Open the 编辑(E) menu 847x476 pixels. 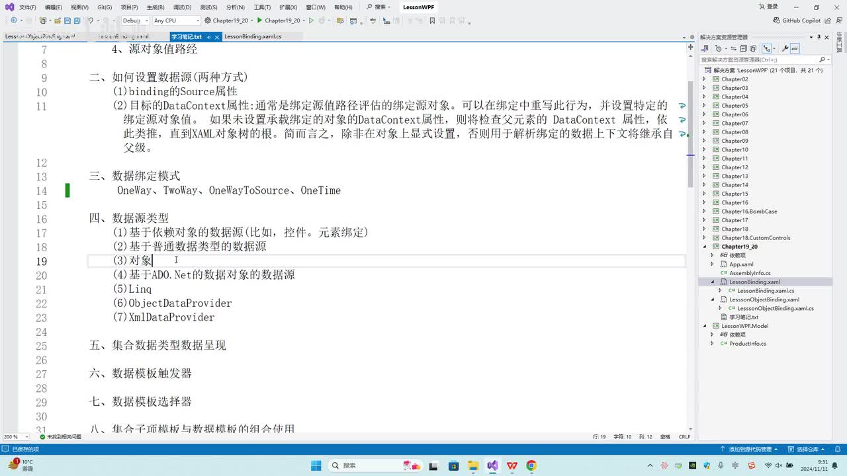54,7
